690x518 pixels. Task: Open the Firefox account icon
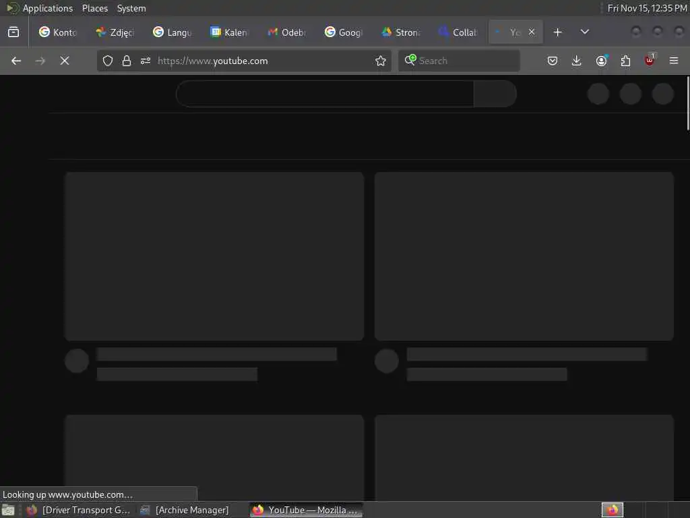pos(602,61)
